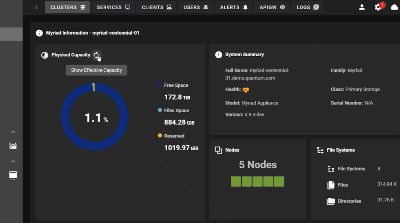Collapse the section above the chart icon
This screenshot has height=223, width=400.
point(13,132)
